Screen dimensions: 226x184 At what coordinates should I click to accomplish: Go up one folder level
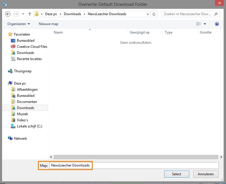(30, 14)
